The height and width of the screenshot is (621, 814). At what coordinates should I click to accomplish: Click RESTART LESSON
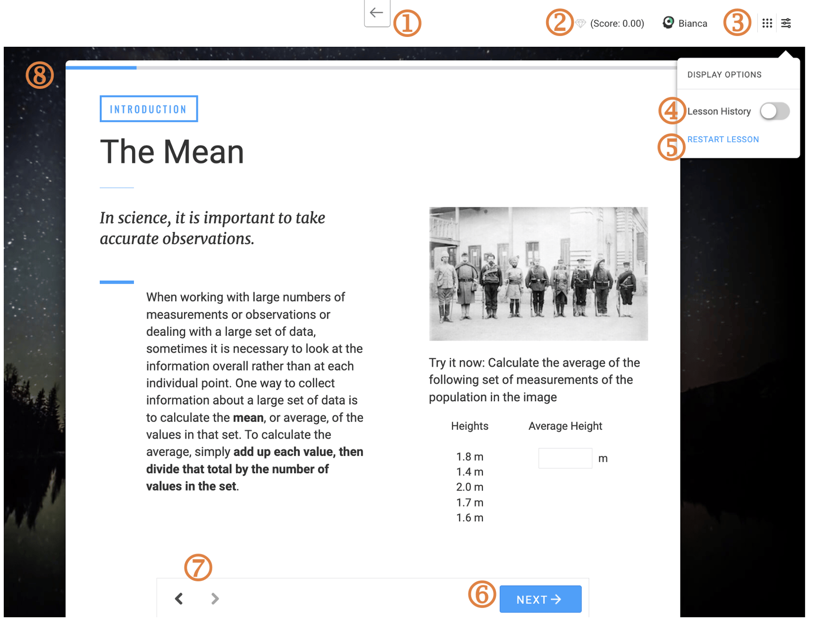click(723, 139)
